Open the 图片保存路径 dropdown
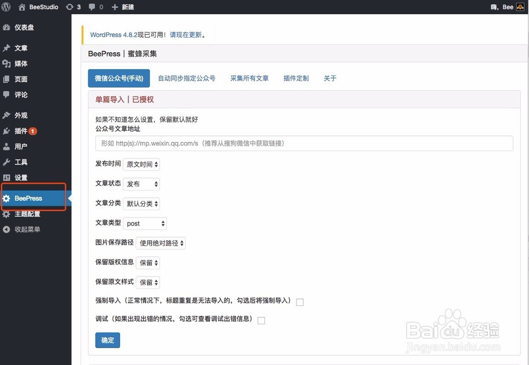Image resolution: width=529 pixels, height=365 pixels. (160, 243)
